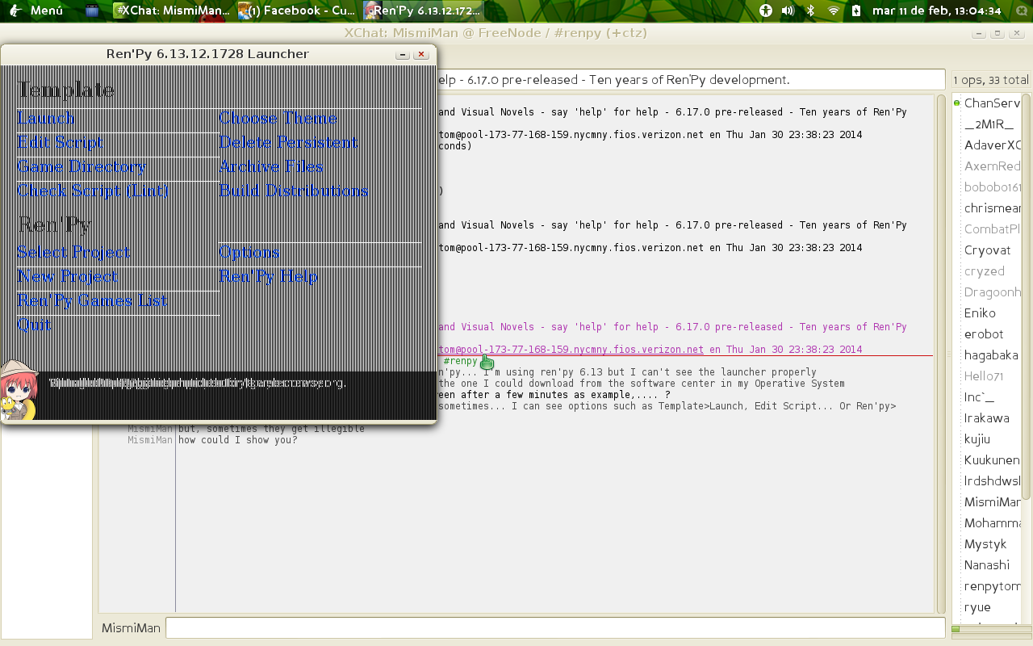Open the verizon.net hostname link in chat
This screenshot has width=1033, height=646.
click(571, 350)
